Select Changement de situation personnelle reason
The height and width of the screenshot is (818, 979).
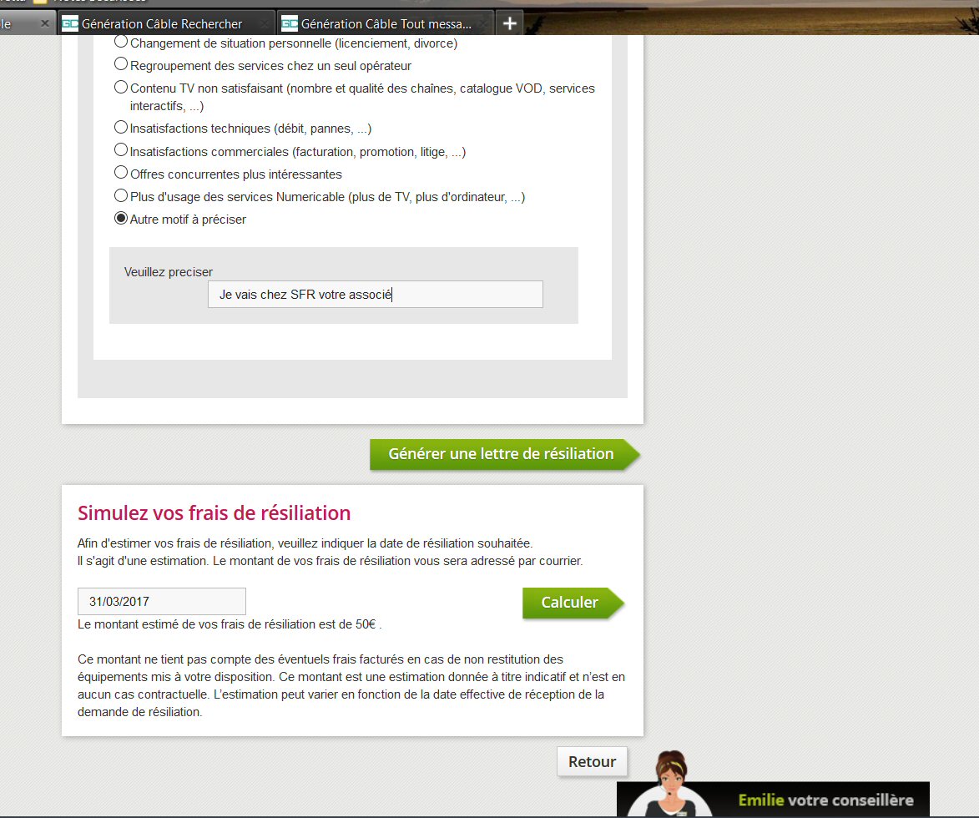click(121, 41)
